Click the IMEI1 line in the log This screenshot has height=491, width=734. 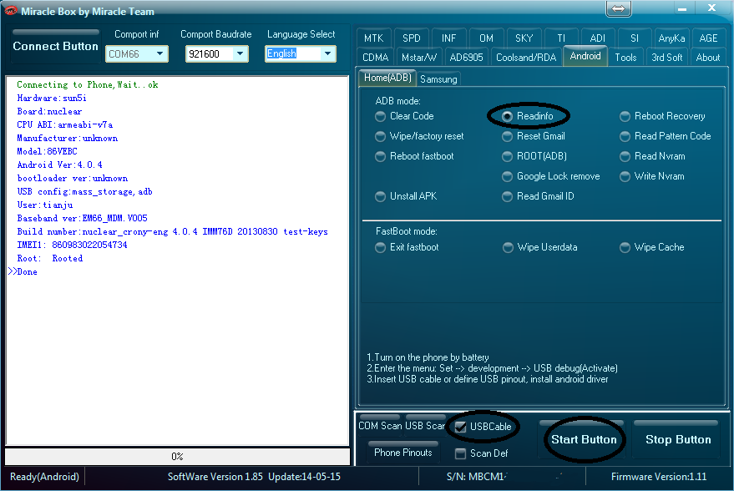[x=72, y=245]
